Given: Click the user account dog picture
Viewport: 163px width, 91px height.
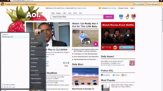Looking at the screenshot, I should click(37, 32).
